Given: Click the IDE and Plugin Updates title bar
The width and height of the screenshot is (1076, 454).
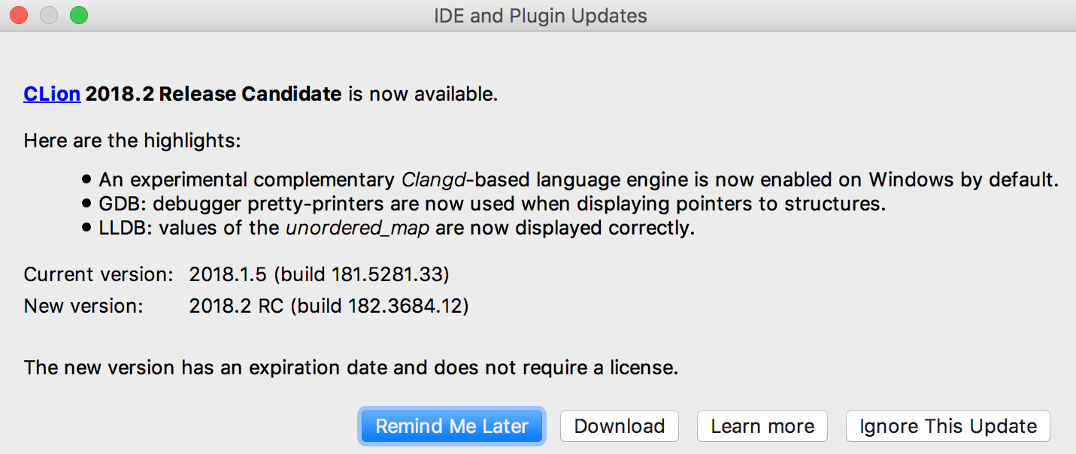Looking at the screenshot, I should click(540, 15).
